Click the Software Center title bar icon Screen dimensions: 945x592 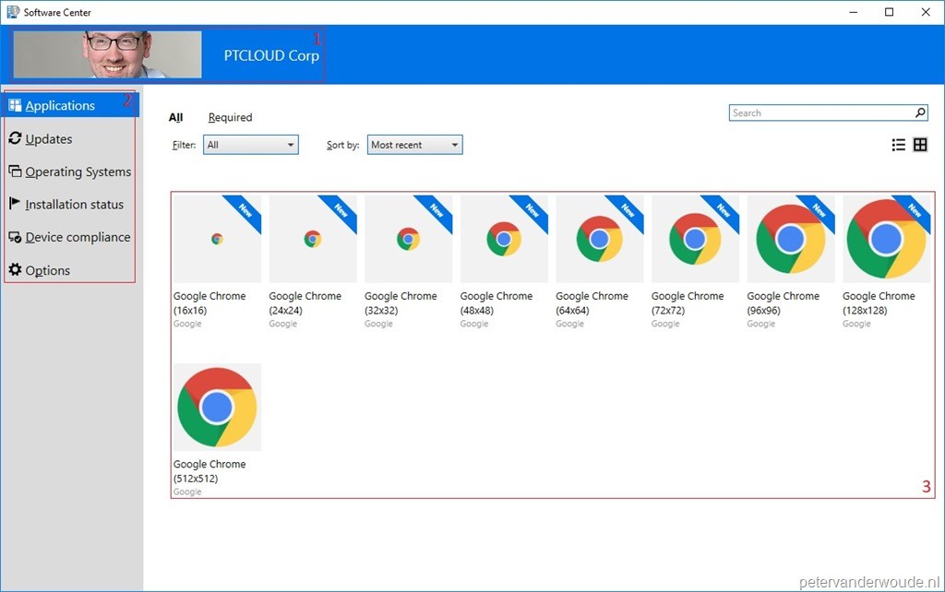13,12
